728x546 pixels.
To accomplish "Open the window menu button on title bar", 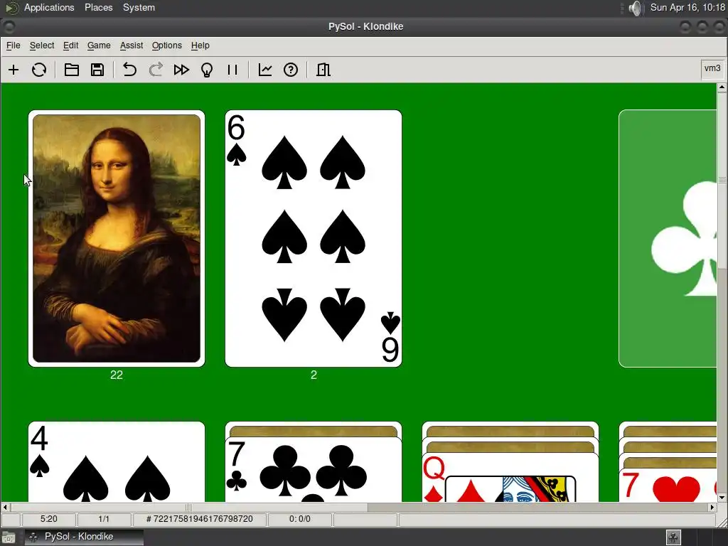I will click(x=9, y=26).
